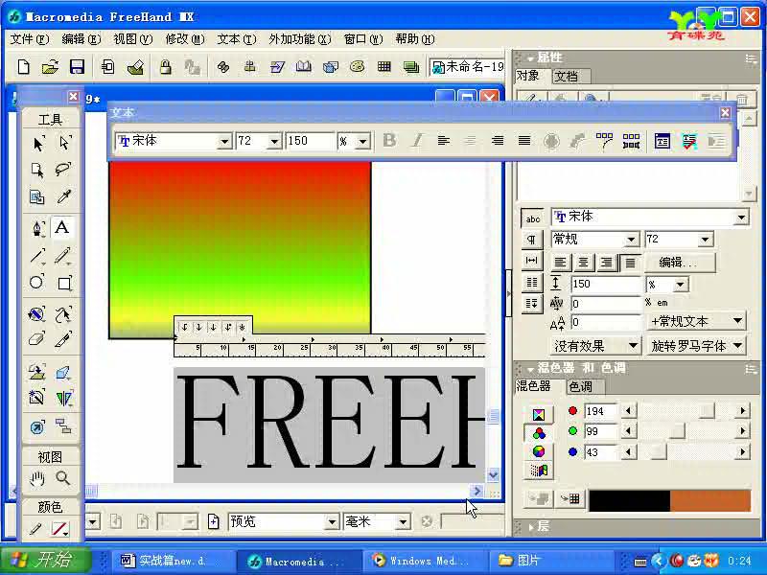The width and height of the screenshot is (767, 575).
Task: Toggle Italic in the text toolbar
Action: point(417,141)
